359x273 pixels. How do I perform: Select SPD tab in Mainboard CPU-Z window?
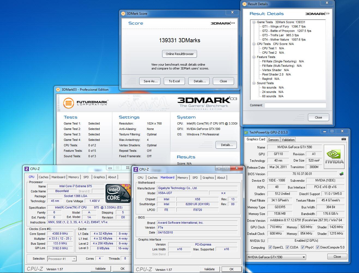click(x=195, y=178)
